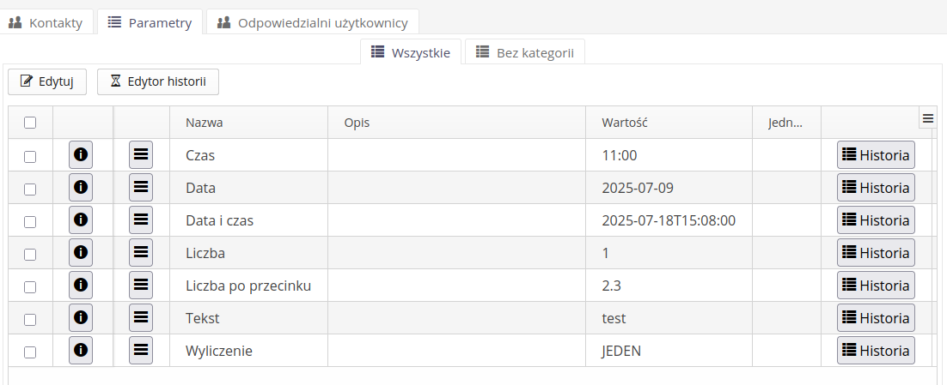
Task: Click the row menu icon for Czas
Action: coord(141,155)
